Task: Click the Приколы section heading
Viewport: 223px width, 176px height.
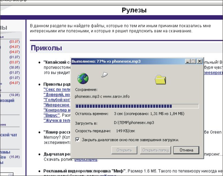Action: (46, 48)
